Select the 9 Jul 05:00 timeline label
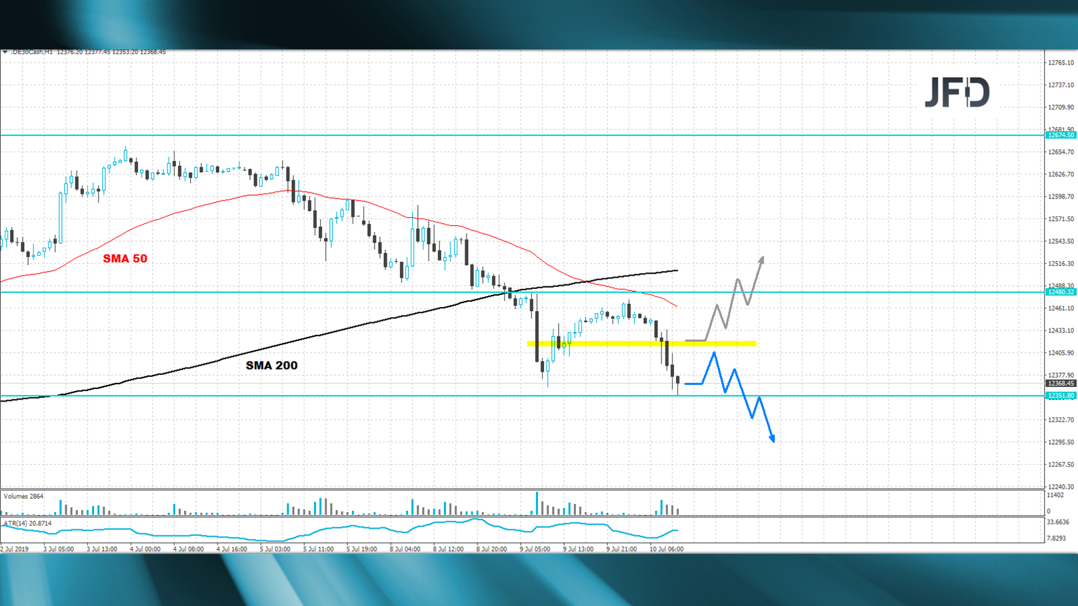This screenshot has width=1078, height=606. coord(533,549)
